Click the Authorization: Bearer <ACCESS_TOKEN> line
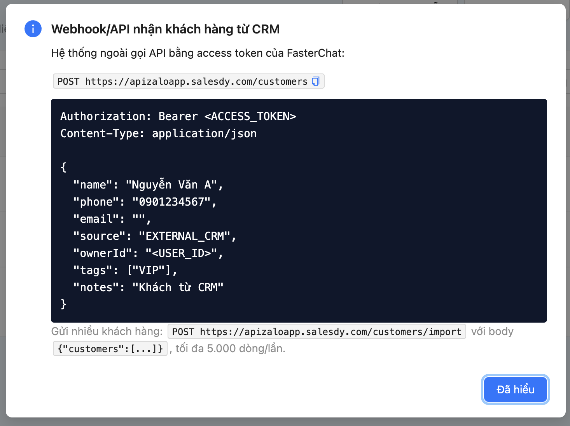 click(x=178, y=116)
